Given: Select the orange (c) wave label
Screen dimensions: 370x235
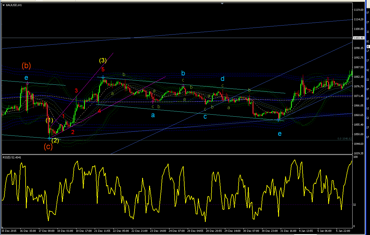Looking at the screenshot, I should [48, 147].
